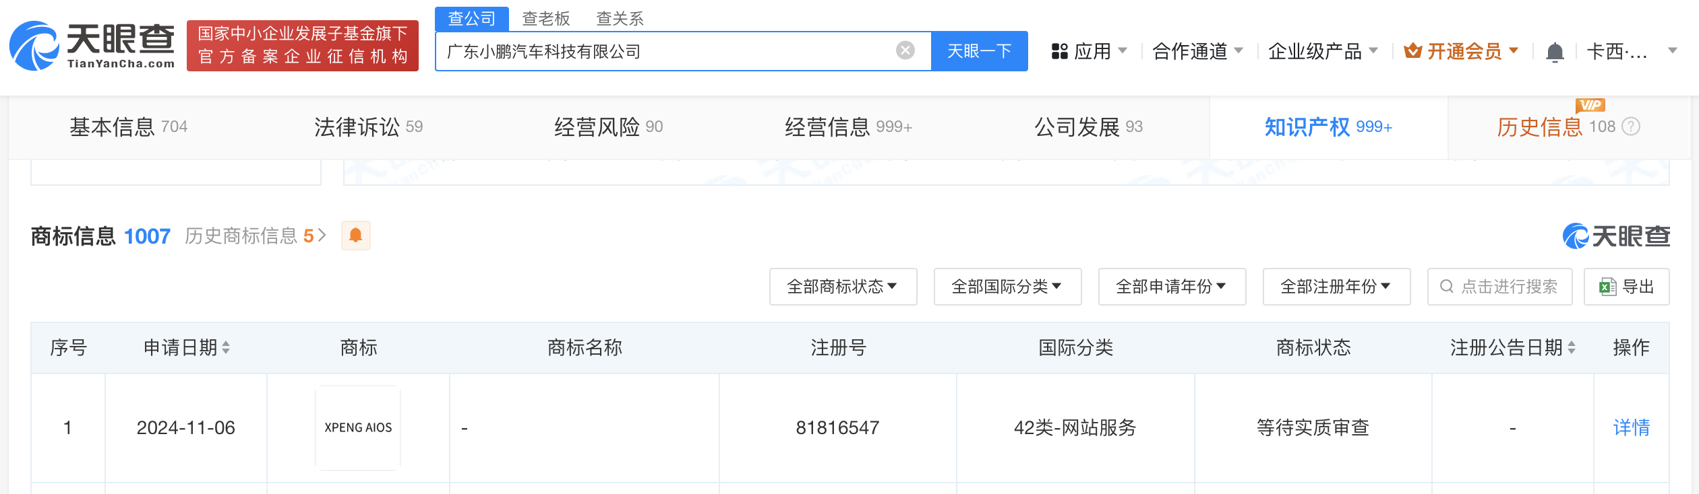The width and height of the screenshot is (1699, 494).
Task: Click the 应用 grid icon
Action: (1059, 51)
